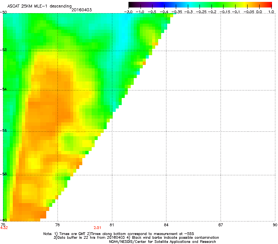Select the date label 20160403 under the title
278x244 pixels.
82,10
